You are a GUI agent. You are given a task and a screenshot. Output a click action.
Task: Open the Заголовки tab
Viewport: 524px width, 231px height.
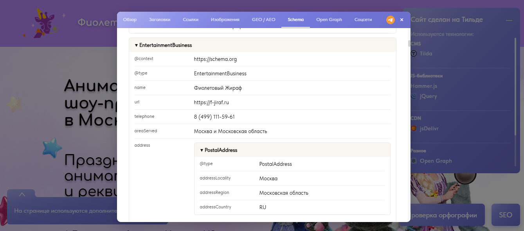click(x=160, y=20)
